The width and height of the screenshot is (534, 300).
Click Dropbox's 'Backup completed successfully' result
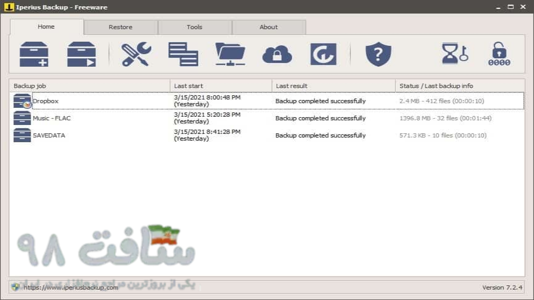321,101
